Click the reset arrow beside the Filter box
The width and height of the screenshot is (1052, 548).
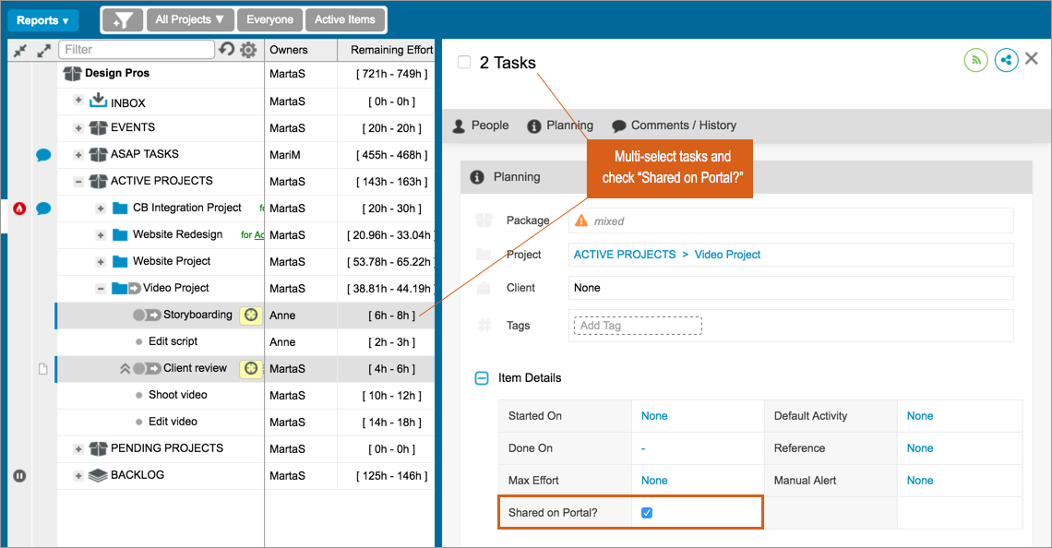click(227, 49)
